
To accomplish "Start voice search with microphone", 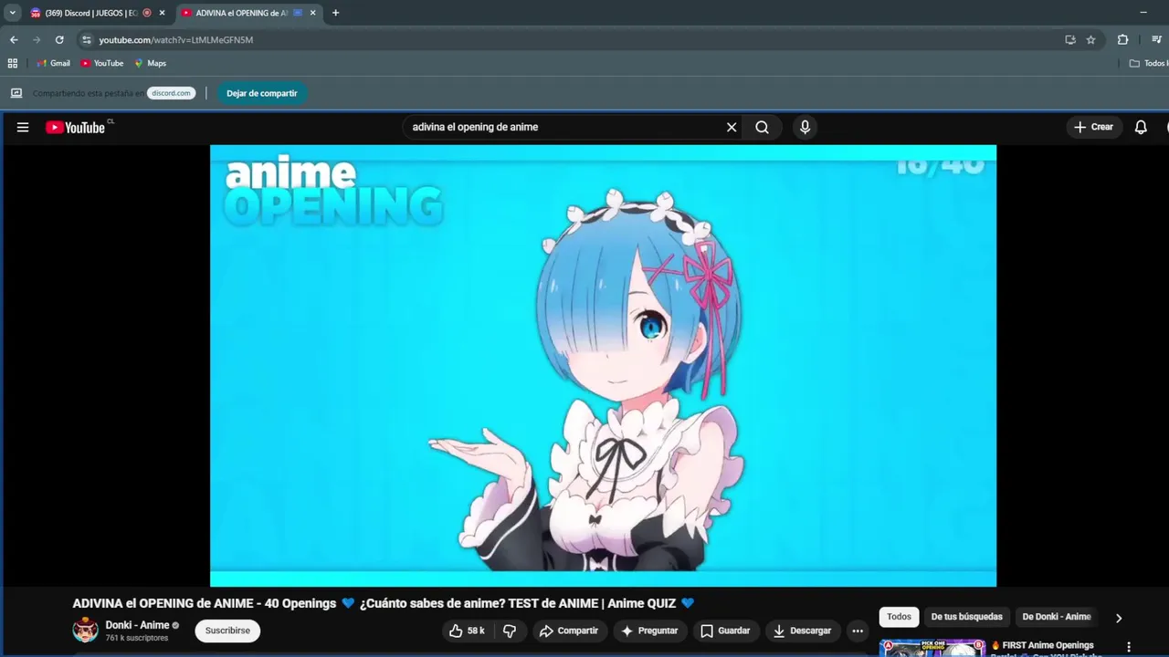I will [805, 127].
